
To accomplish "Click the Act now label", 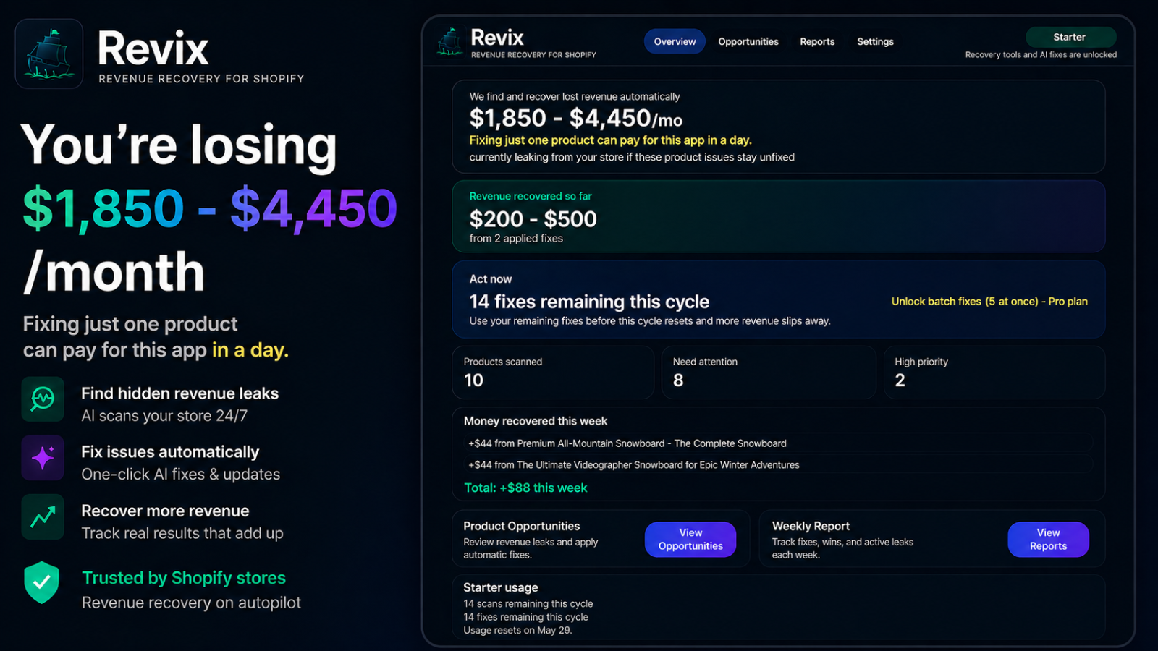I will [x=490, y=279].
